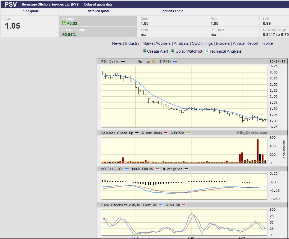This screenshot has height=239, width=289.
Task: Open the Annual Report link
Action: click(x=245, y=43)
